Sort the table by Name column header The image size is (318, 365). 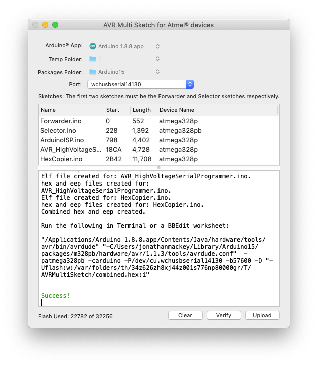[x=71, y=110]
